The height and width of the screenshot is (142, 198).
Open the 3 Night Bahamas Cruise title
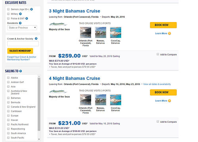74,11
